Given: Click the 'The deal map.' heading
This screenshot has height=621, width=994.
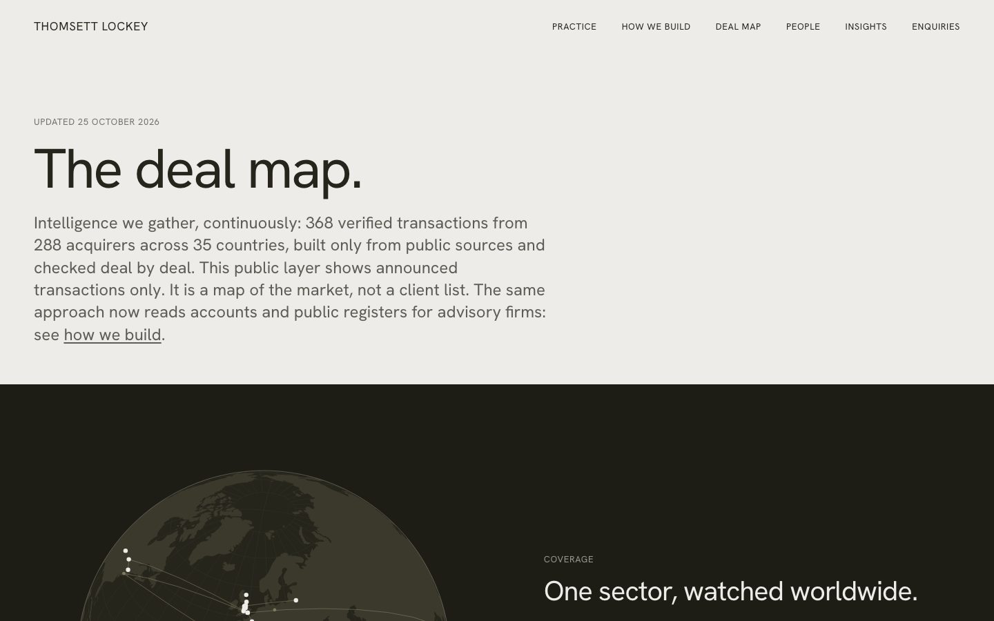Looking at the screenshot, I should tap(198, 170).
